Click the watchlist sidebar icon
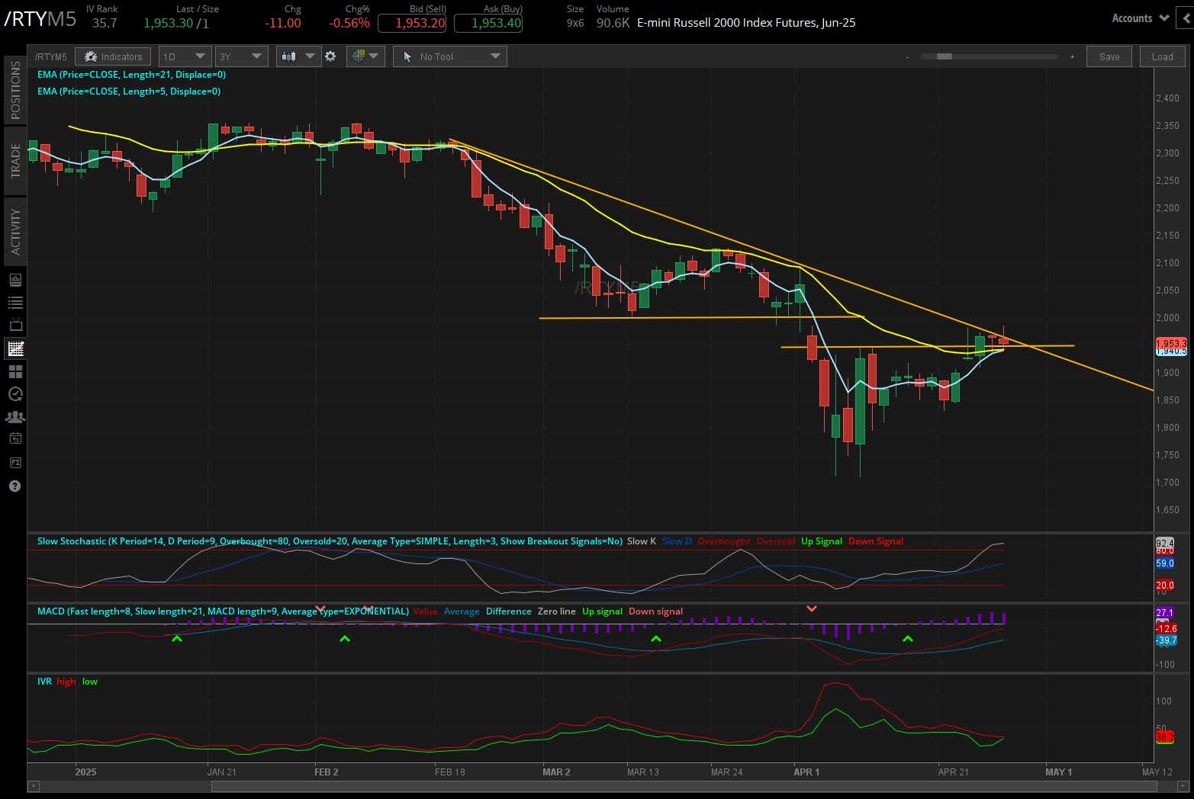Screen dimensions: 1194x799 pyautogui.click(x=14, y=302)
